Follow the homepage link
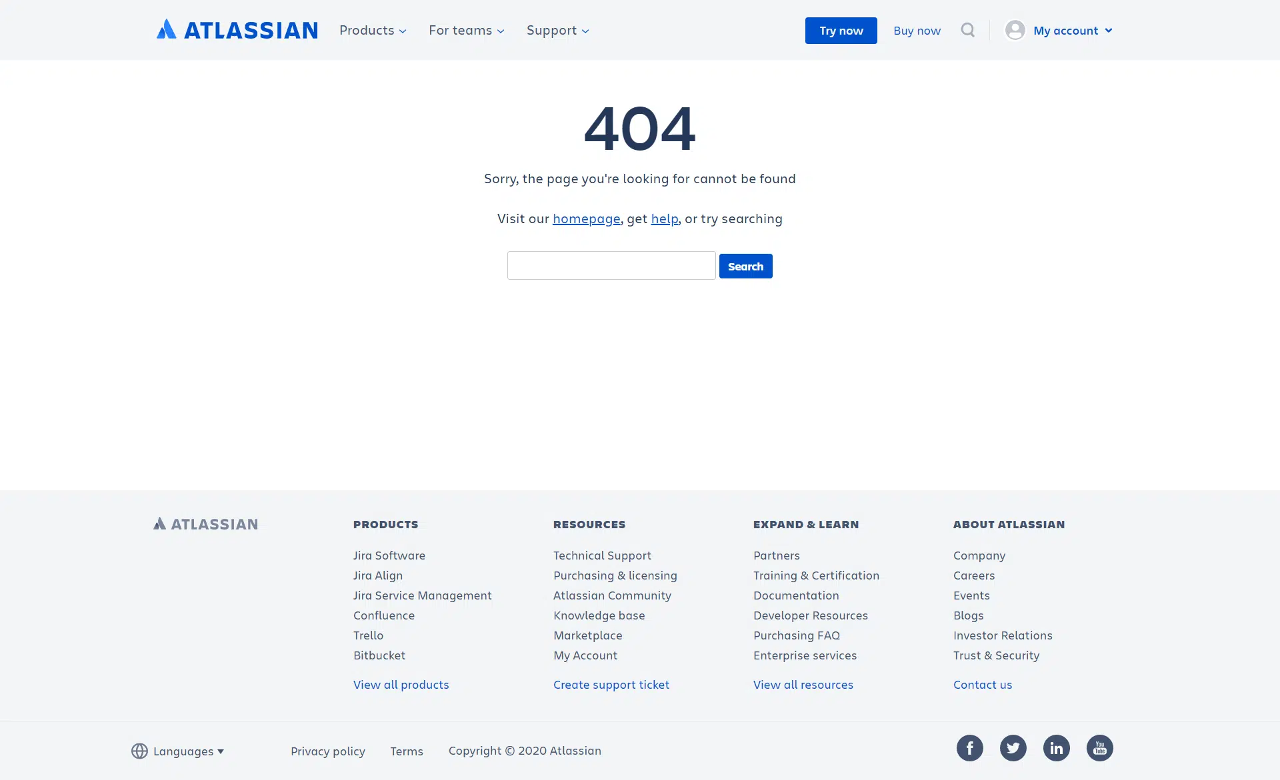The width and height of the screenshot is (1280, 780). pos(586,218)
